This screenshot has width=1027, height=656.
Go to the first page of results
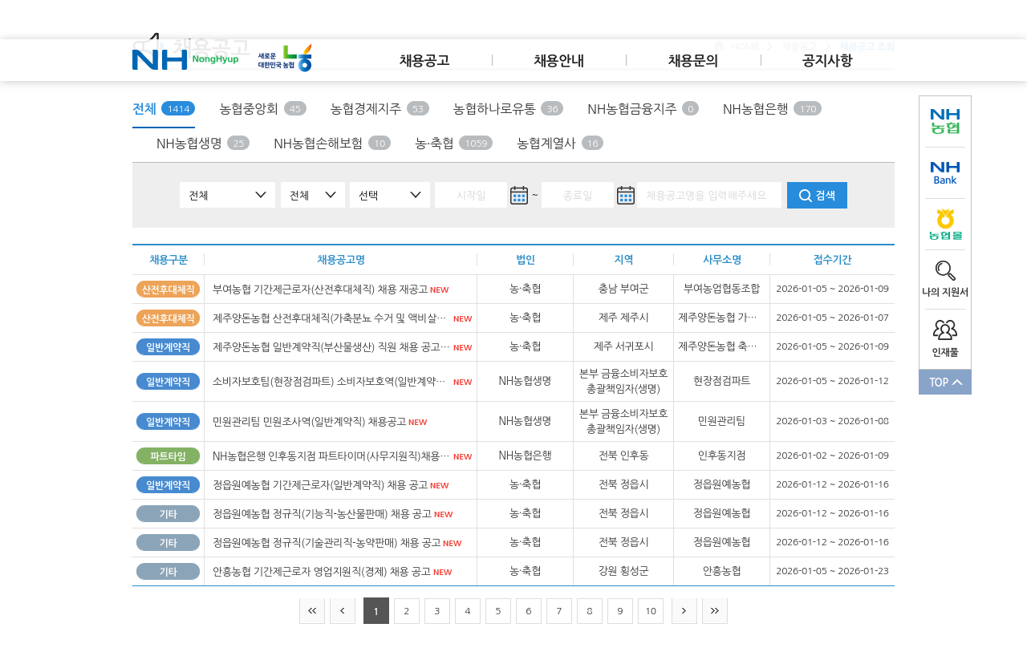click(x=312, y=611)
